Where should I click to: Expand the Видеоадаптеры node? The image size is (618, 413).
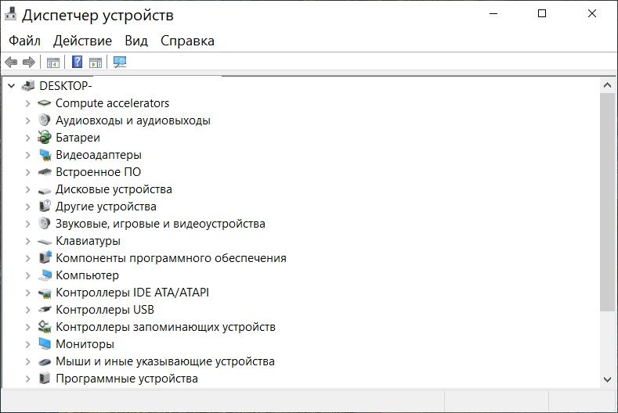27,155
